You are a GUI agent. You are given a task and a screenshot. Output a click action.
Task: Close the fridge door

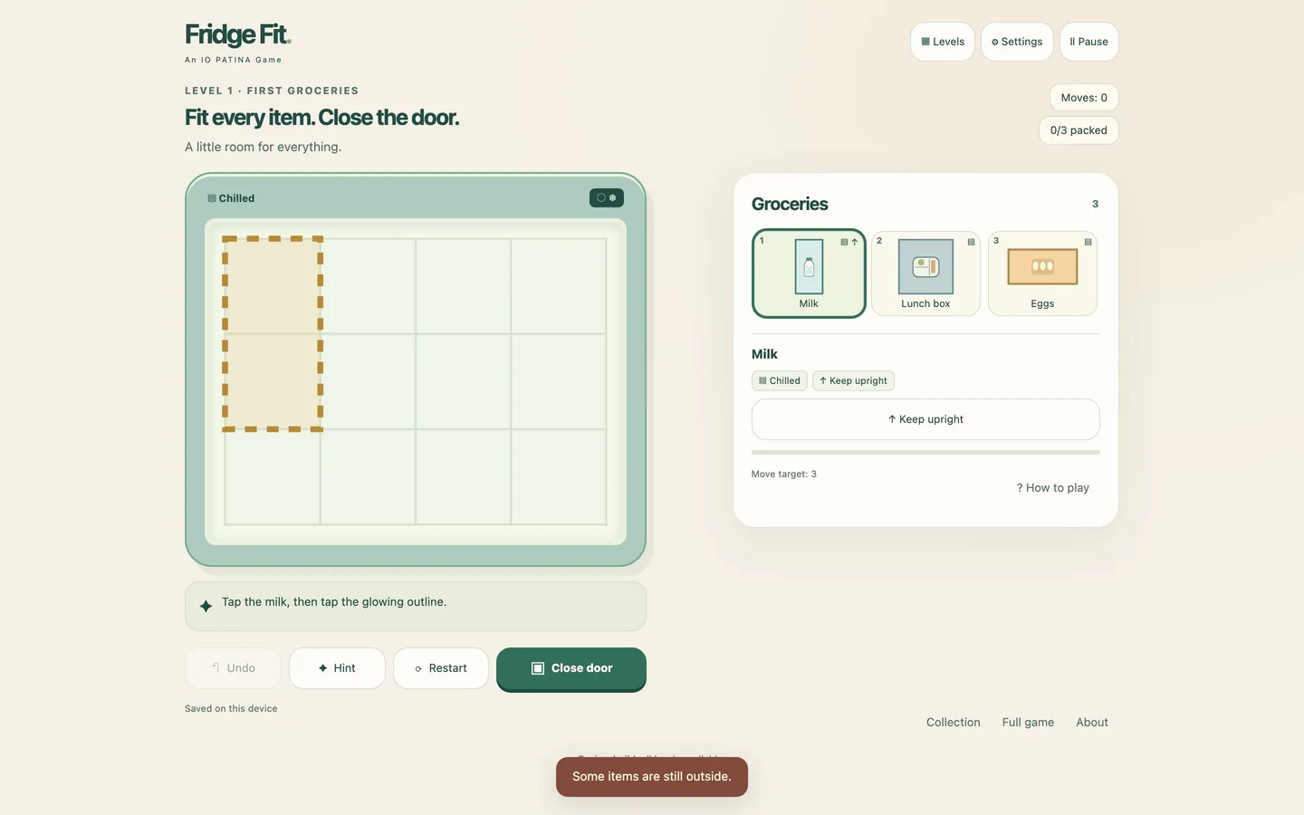(x=571, y=669)
